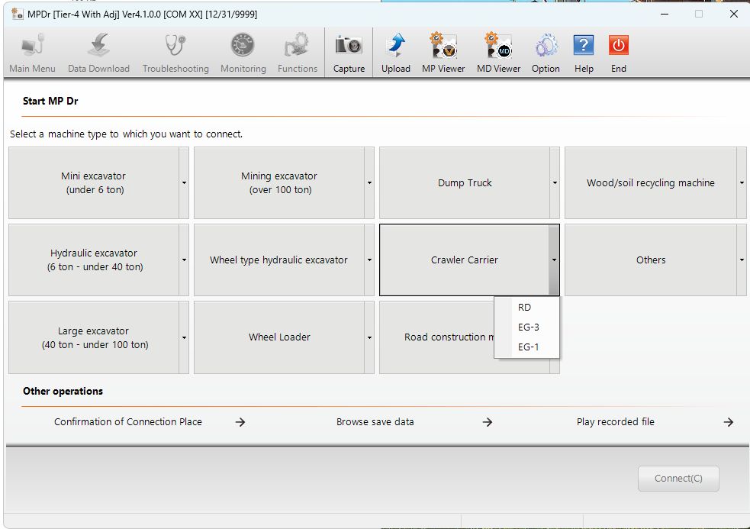750x529 pixels.
Task: Select the Dump Truck machine type
Action: [x=465, y=183]
